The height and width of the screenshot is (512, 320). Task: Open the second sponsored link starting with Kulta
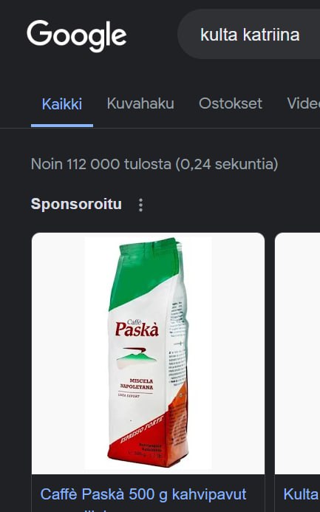(302, 494)
